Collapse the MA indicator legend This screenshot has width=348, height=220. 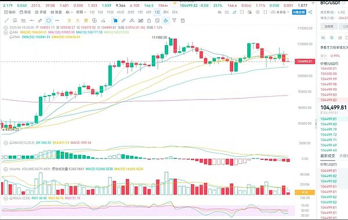pos(6,32)
